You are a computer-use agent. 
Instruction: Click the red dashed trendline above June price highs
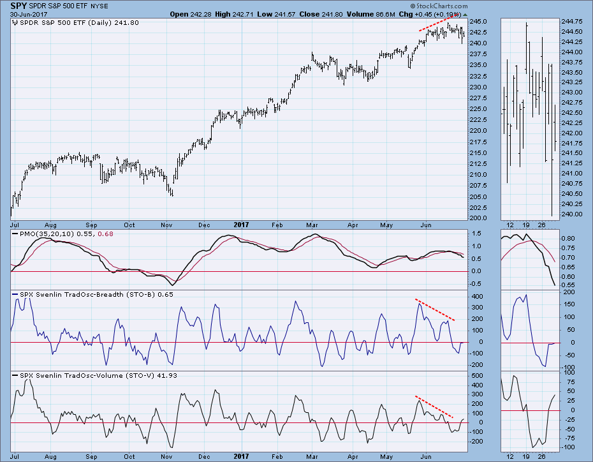pos(439,23)
